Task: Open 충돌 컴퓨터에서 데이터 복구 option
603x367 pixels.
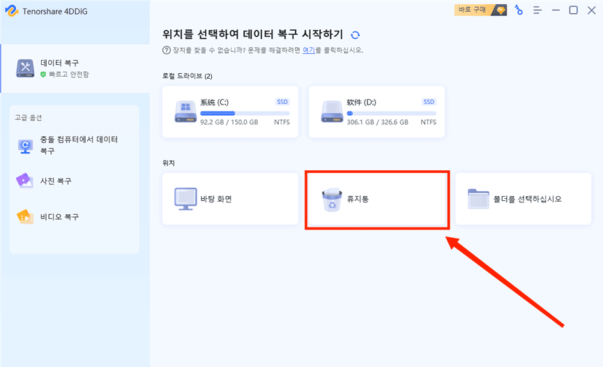Action: click(74, 145)
